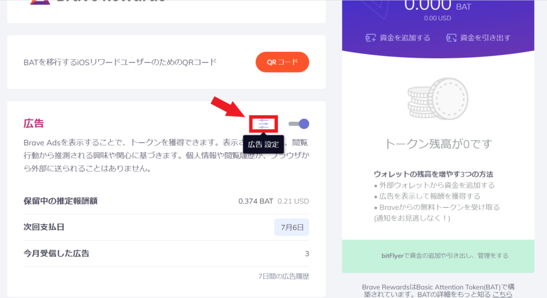Open the ad settings sliders icon
This screenshot has width=547, height=298.
click(x=263, y=124)
